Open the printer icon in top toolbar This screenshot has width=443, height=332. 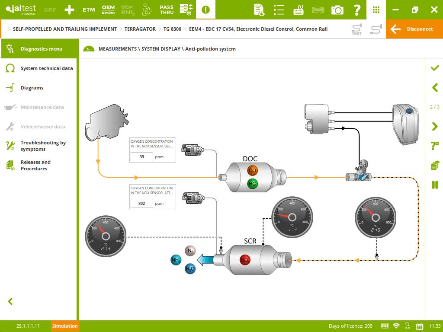click(x=318, y=10)
